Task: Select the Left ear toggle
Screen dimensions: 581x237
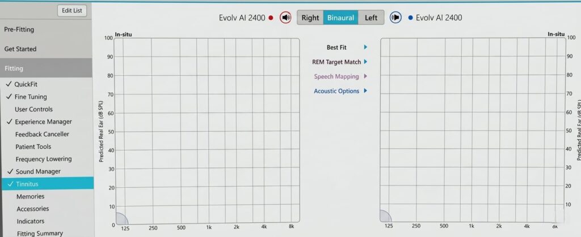Action: point(371,18)
